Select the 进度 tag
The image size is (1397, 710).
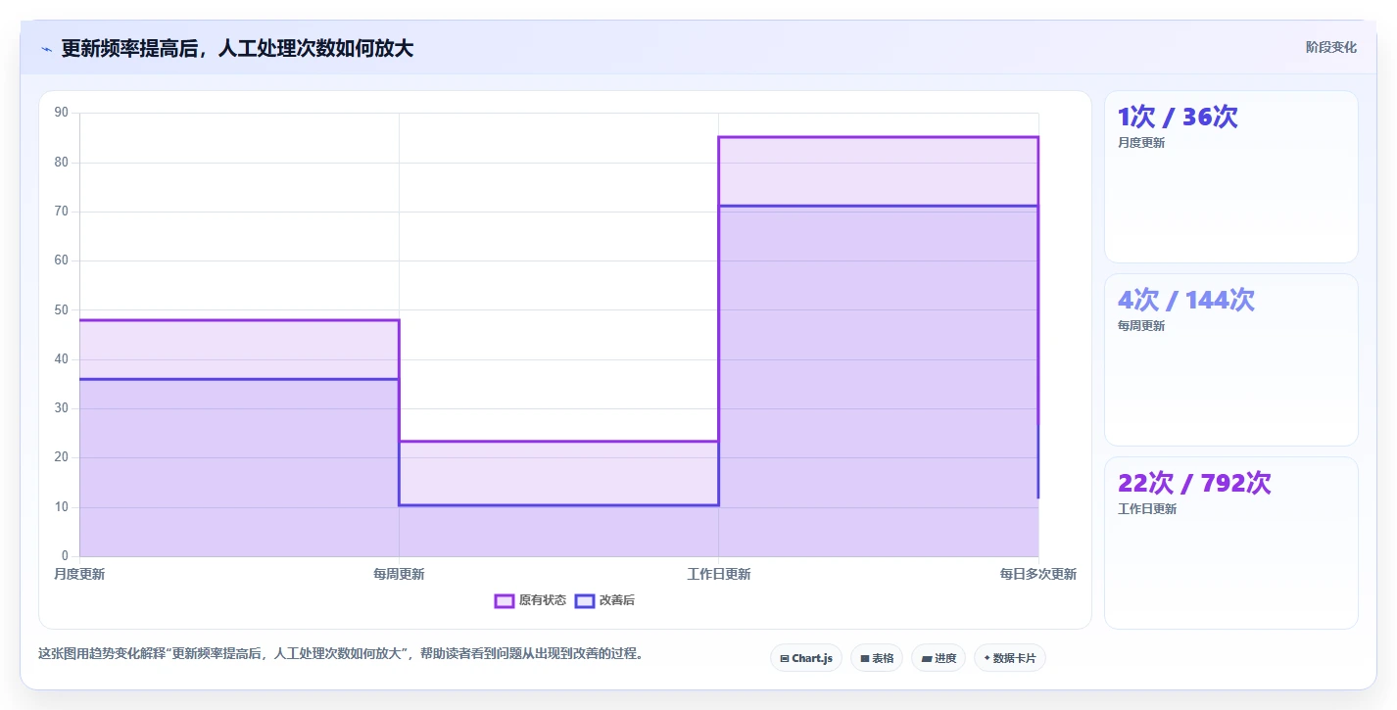point(939,658)
